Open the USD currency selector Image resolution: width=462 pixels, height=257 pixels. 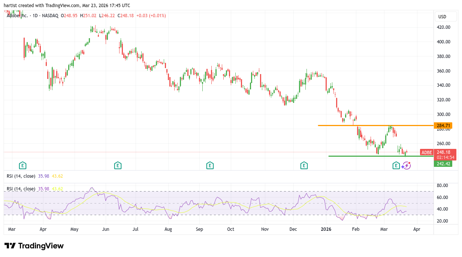pos(446,16)
